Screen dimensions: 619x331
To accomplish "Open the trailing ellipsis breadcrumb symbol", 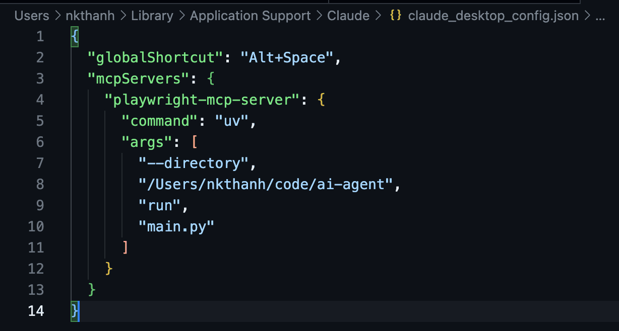I will pos(600,16).
